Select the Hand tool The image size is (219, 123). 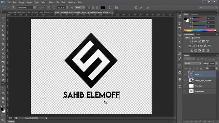coord(3,98)
